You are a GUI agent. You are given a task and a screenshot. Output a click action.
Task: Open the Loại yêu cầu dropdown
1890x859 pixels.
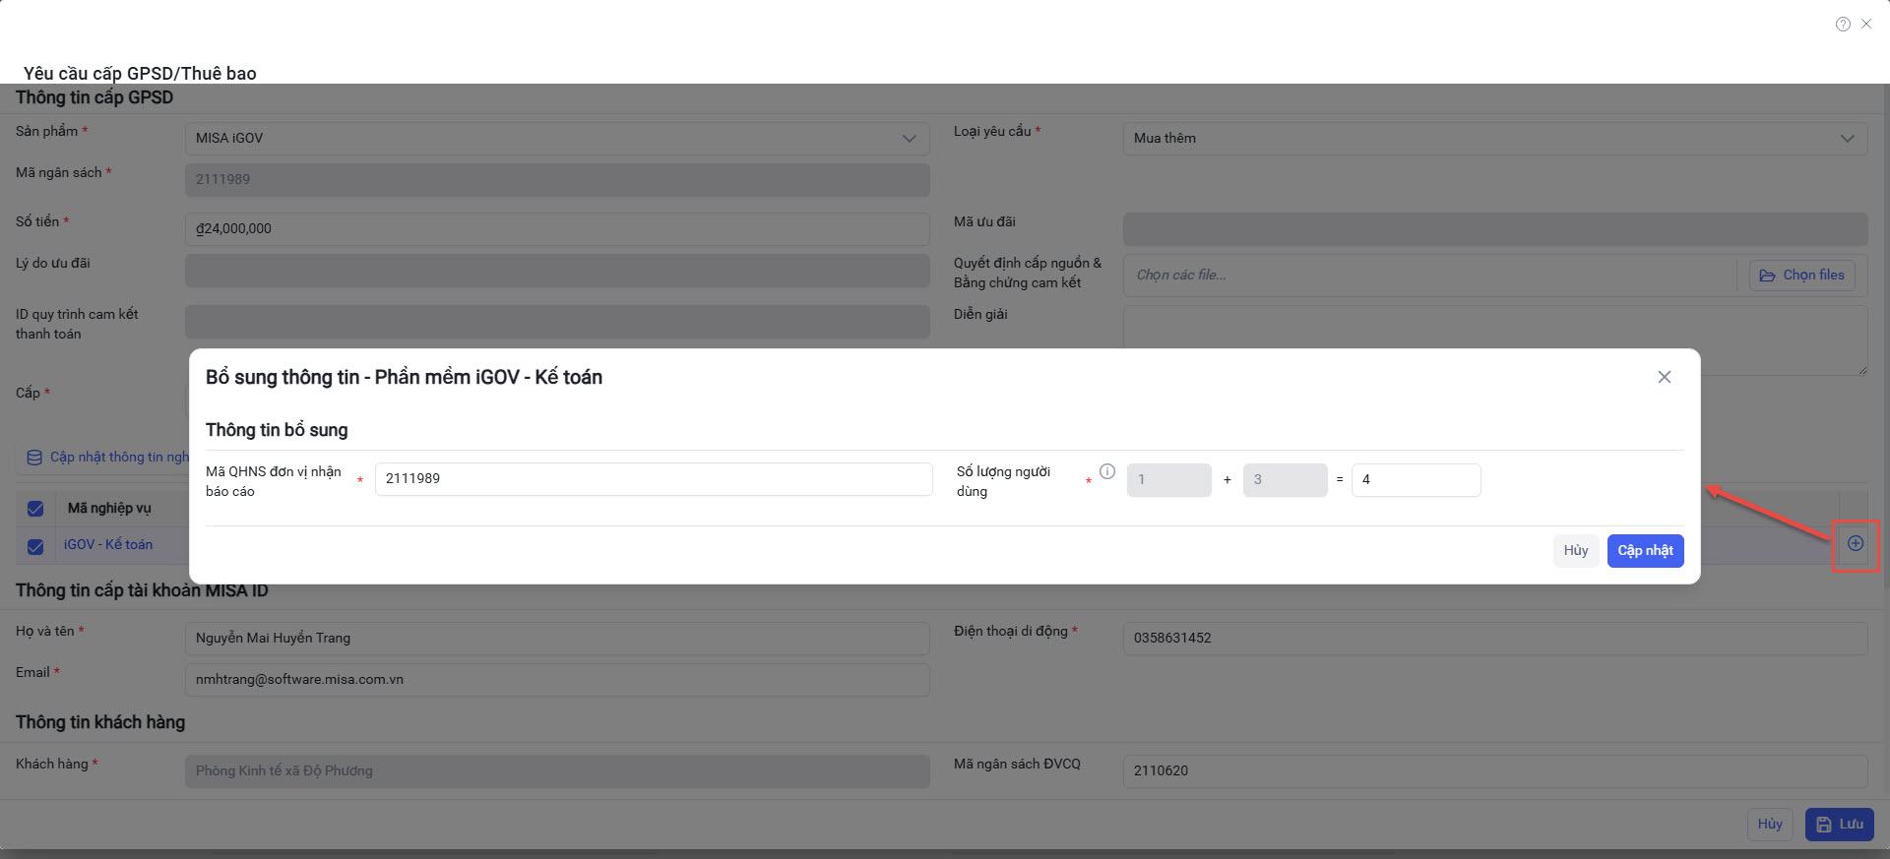point(1847,139)
